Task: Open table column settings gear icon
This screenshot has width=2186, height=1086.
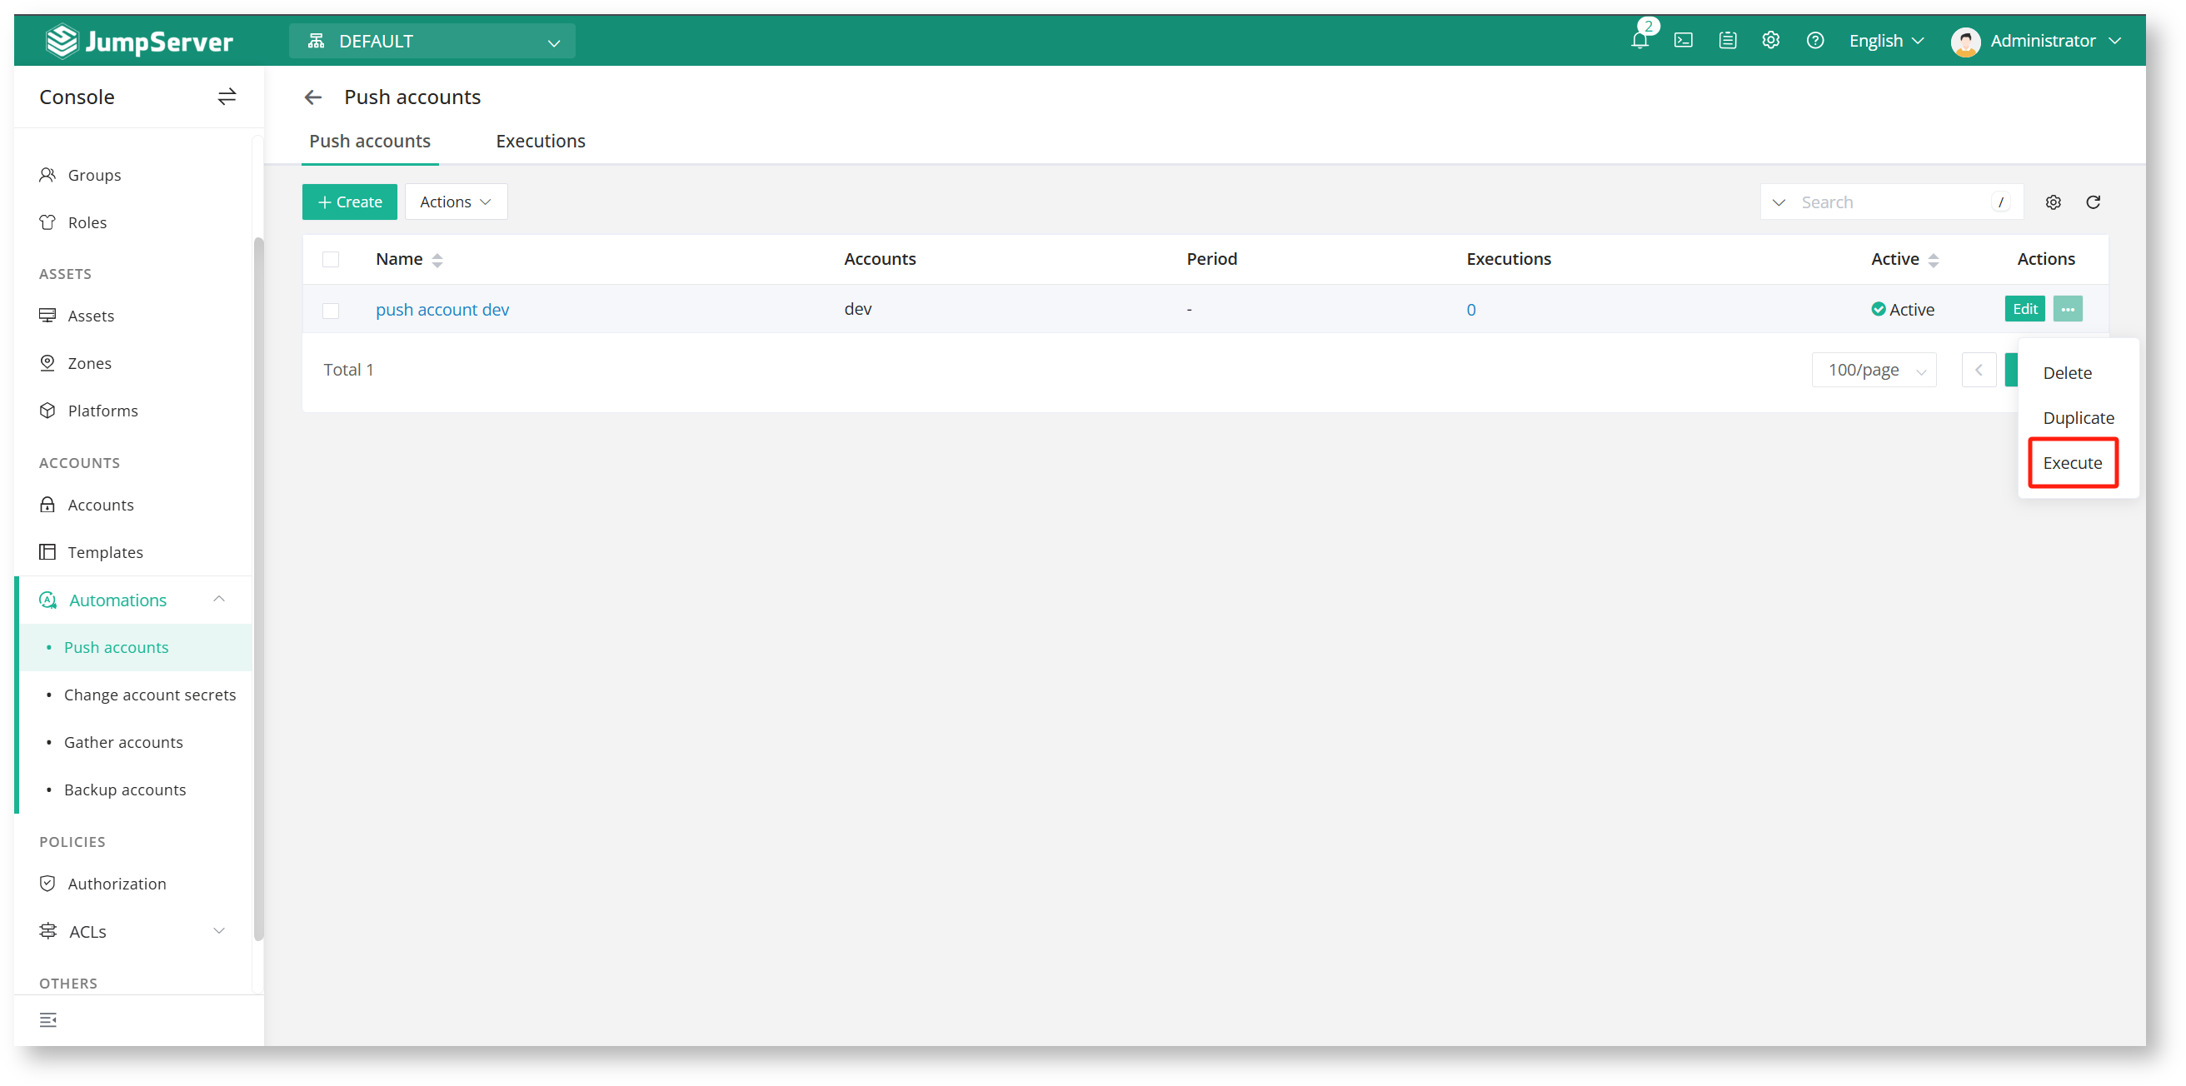Action: (x=2053, y=202)
